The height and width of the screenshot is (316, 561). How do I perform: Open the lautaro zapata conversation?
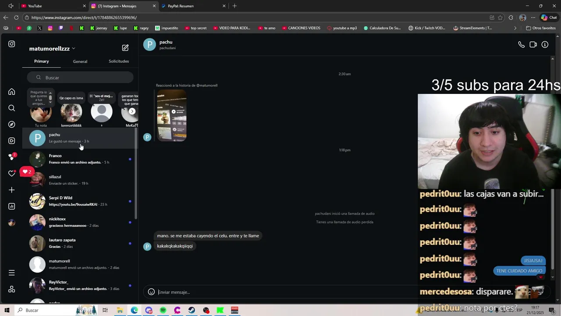[x=80, y=243]
